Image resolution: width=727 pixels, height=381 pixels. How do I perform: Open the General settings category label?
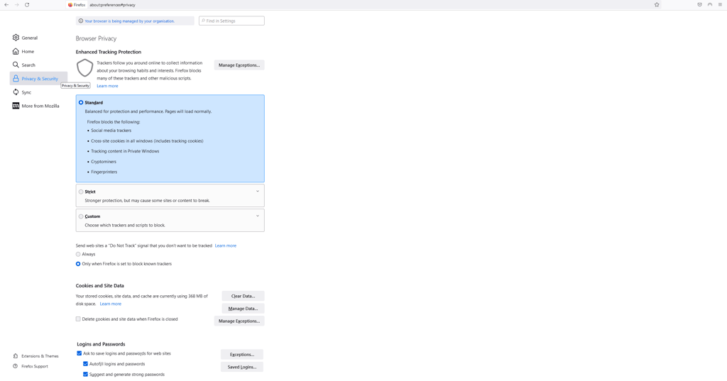click(30, 38)
